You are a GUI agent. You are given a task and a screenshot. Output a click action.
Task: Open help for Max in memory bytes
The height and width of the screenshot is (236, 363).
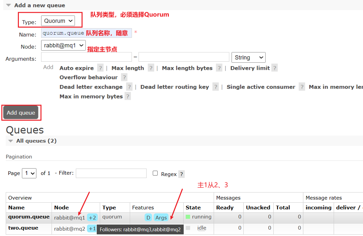(127, 96)
